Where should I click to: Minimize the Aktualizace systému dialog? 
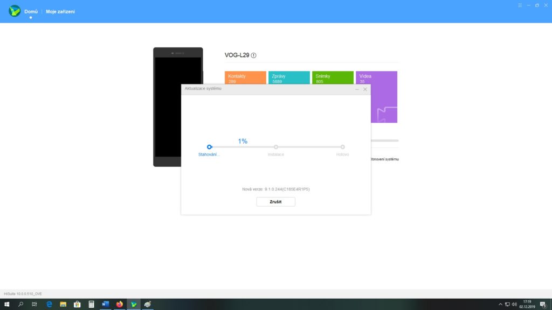357,89
